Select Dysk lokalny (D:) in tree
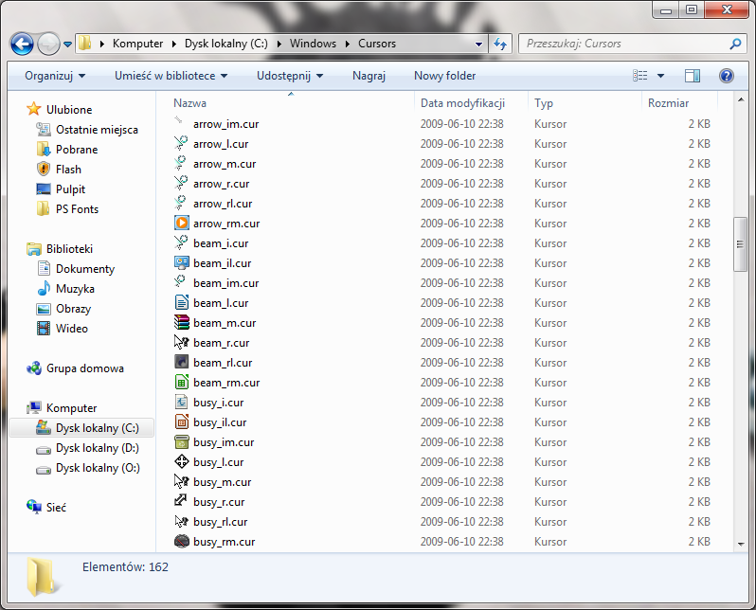756x610 pixels. 88,448
